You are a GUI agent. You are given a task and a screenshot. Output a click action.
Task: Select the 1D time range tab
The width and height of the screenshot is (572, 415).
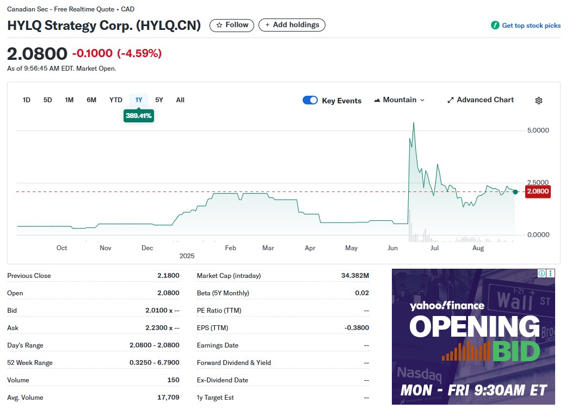tap(26, 100)
